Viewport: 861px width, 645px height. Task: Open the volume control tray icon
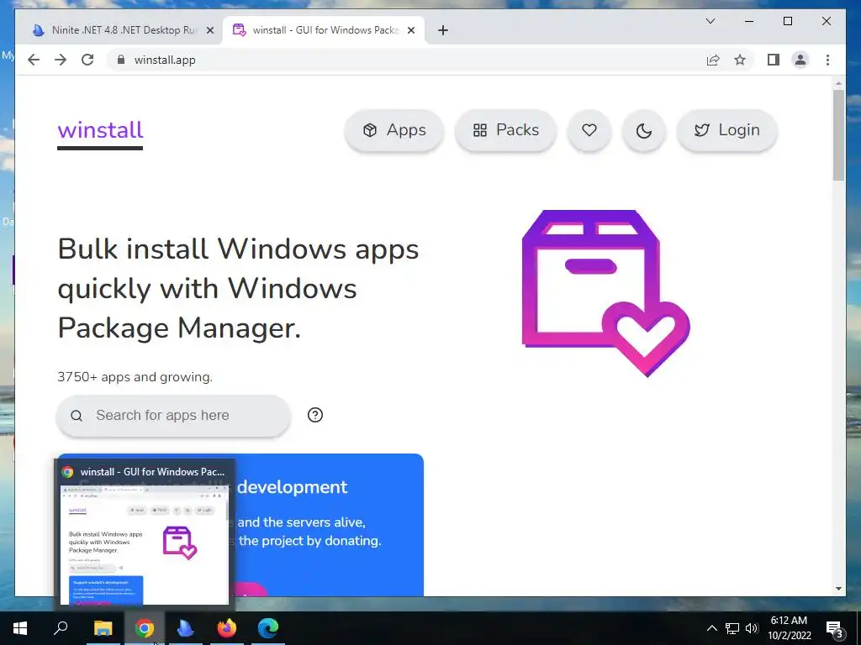pyautogui.click(x=752, y=628)
